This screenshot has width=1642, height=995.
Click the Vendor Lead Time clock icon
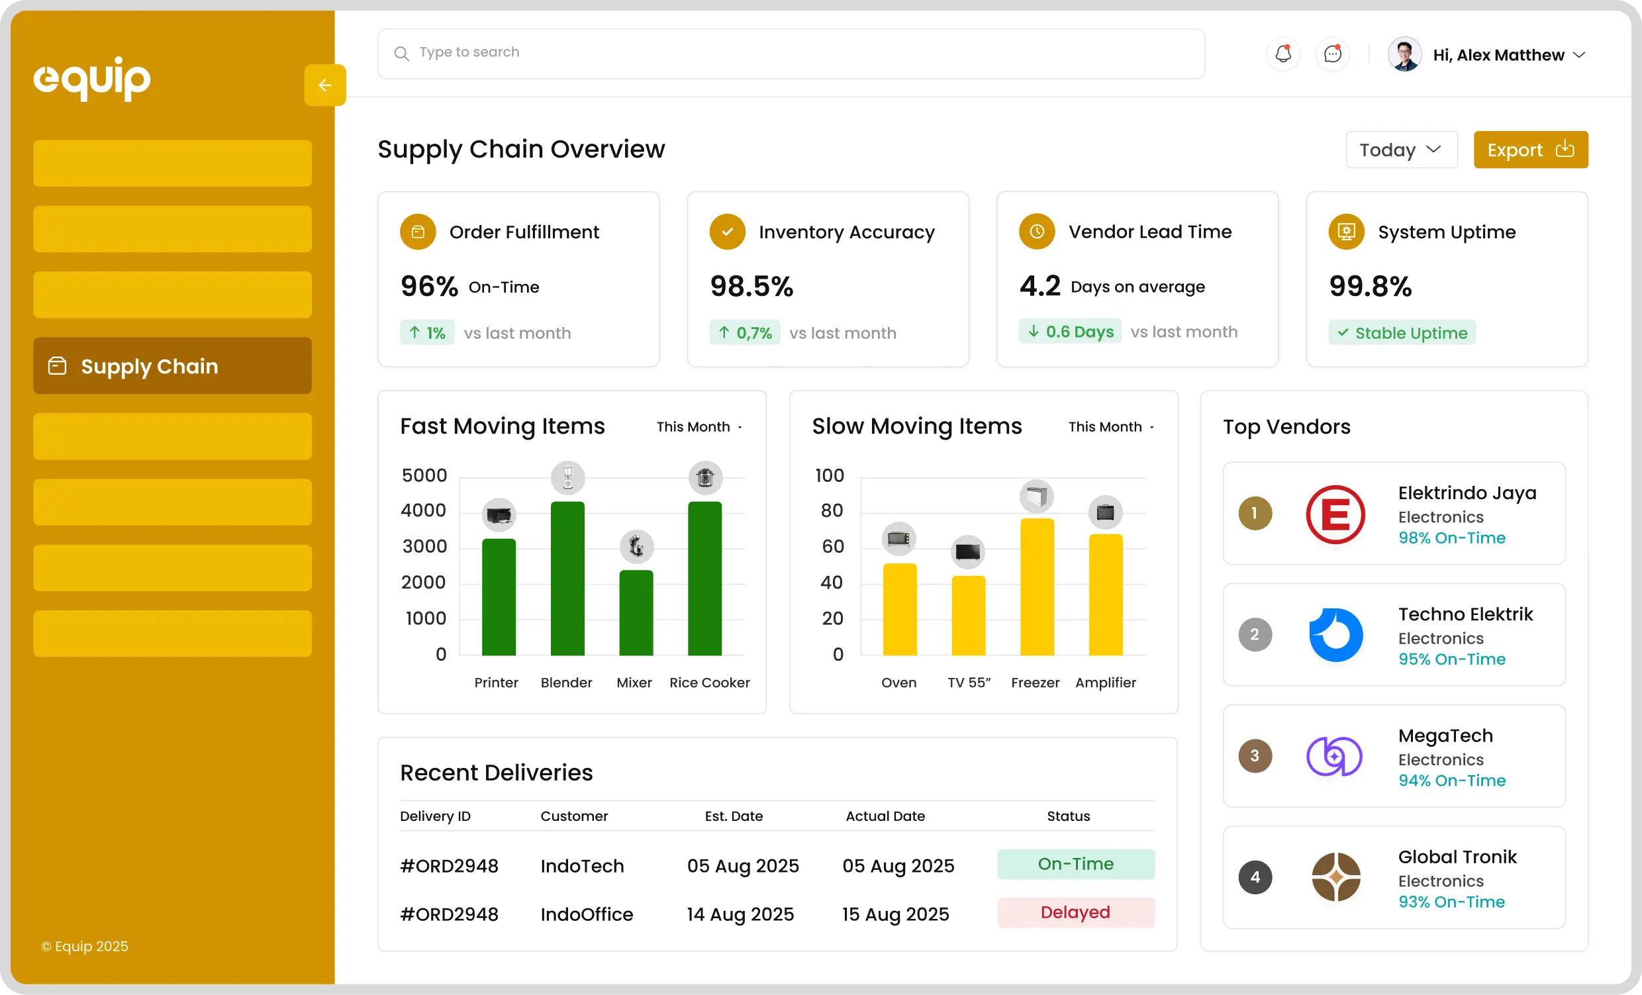[1037, 231]
